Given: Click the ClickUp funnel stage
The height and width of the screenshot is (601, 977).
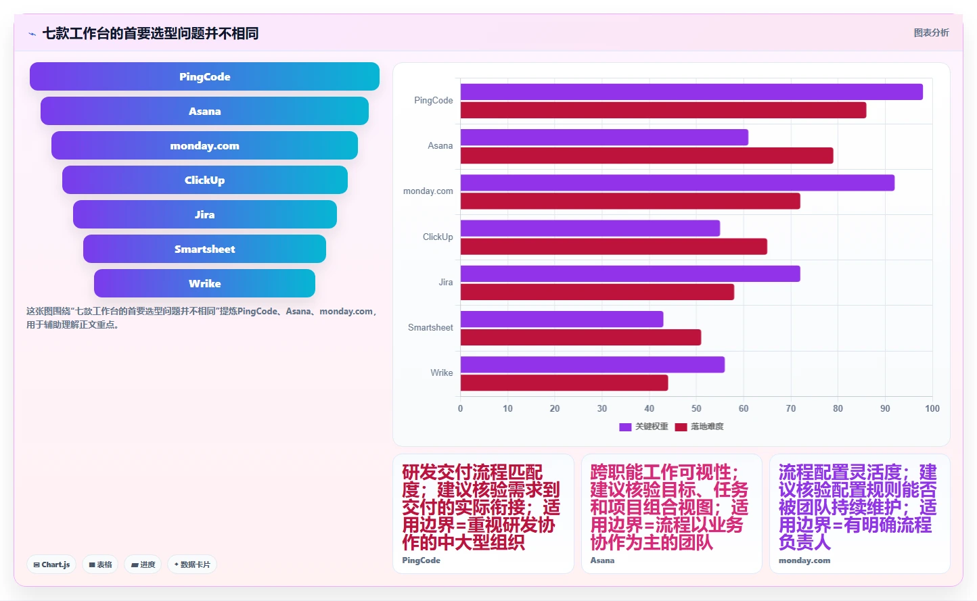Looking at the screenshot, I should [x=204, y=180].
